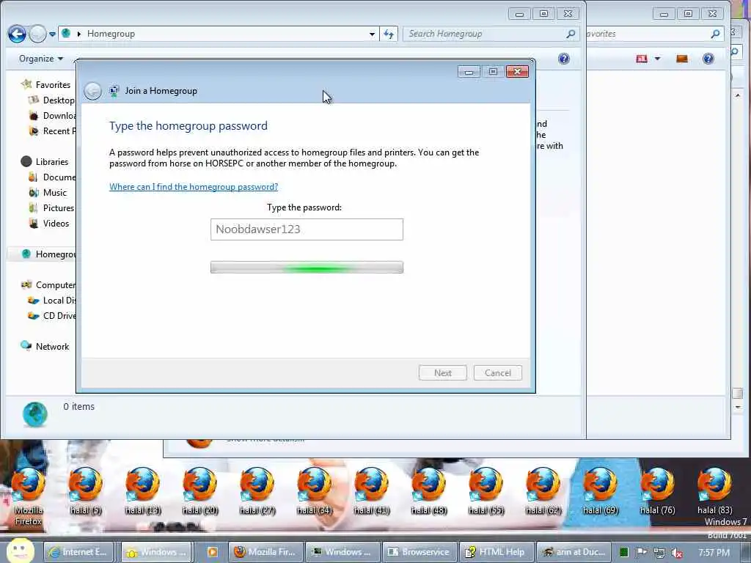Open the recent pages dropdown arrow
751x563 pixels.
[52, 34]
